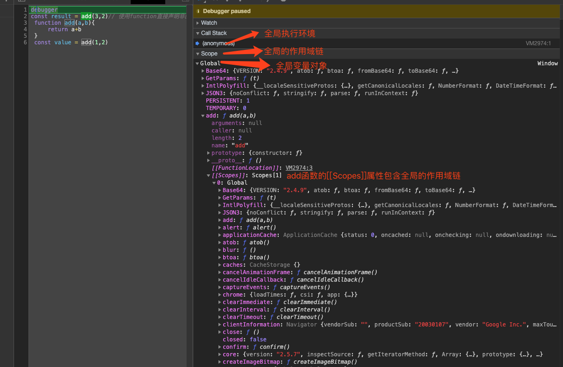The width and height of the screenshot is (563, 367).
Task: Expand the alert: ƒ alert() entry
Action: tap(220, 228)
